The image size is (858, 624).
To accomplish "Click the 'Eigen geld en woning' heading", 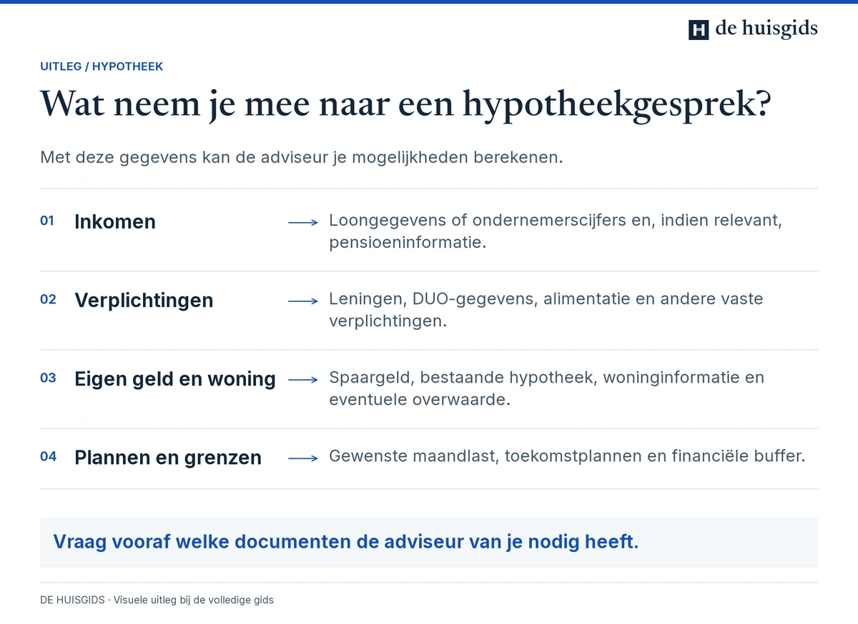I will [175, 378].
